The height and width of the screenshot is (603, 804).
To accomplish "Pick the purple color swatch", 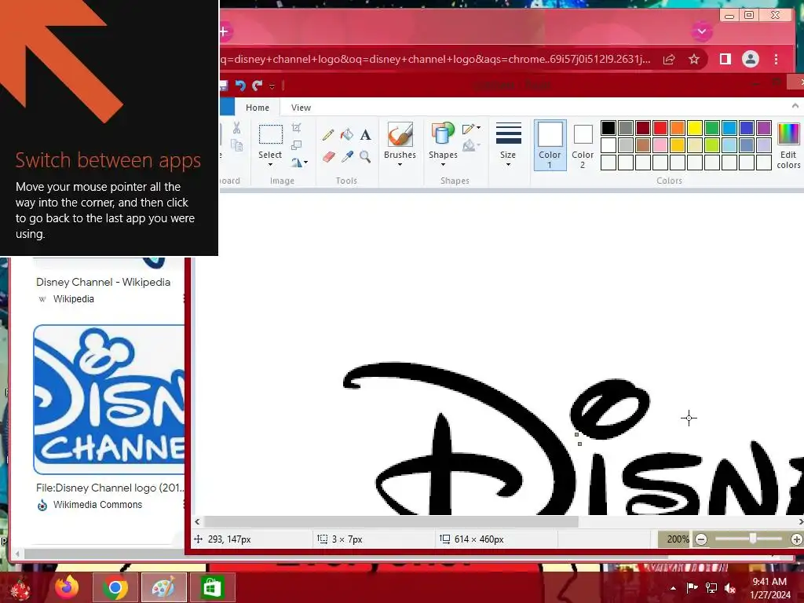I will tap(763, 128).
